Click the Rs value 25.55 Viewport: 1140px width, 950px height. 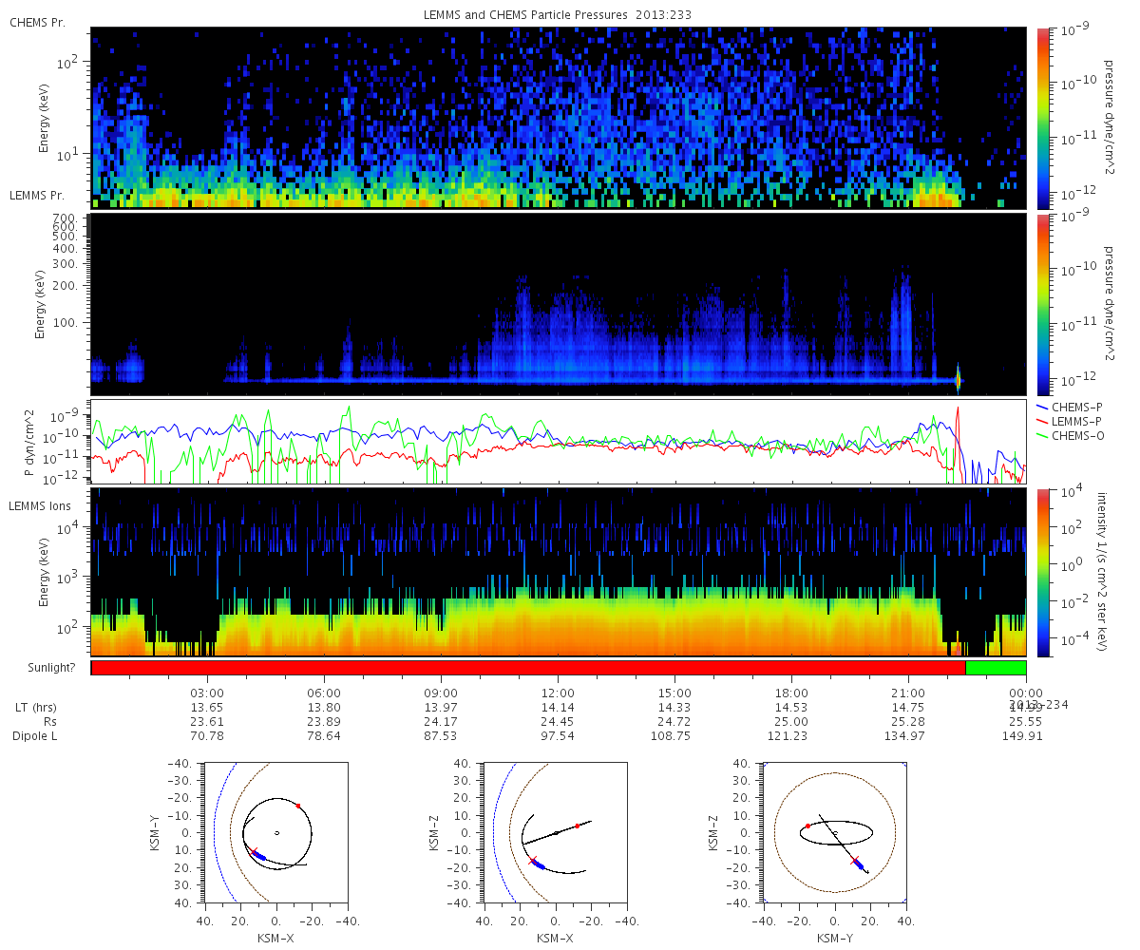(x=1025, y=722)
